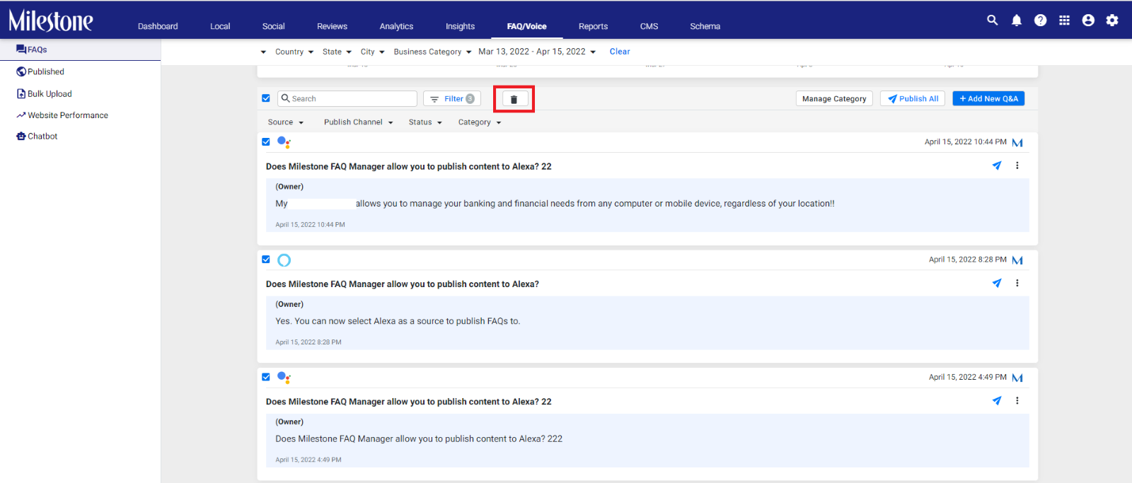This screenshot has width=1132, height=483.
Task: Go to the Insights tab
Action: pos(460,26)
